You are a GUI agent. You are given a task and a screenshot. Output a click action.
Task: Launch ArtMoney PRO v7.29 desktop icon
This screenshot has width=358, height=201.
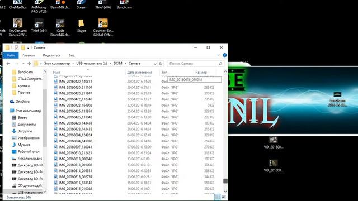click(39, 7)
